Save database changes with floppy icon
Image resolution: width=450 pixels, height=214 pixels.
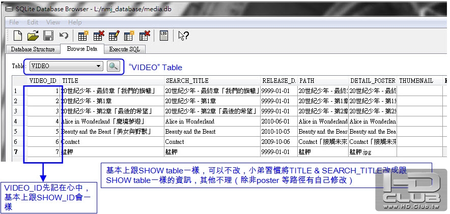pos(48,36)
